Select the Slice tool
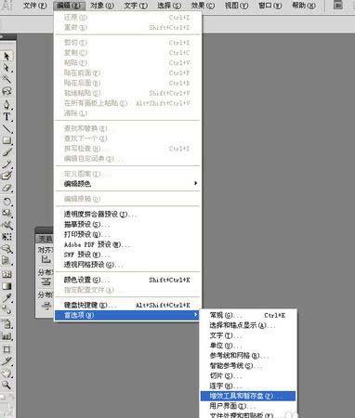Image resolution: width=355 pixels, height=418 pixels. point(7,361)
